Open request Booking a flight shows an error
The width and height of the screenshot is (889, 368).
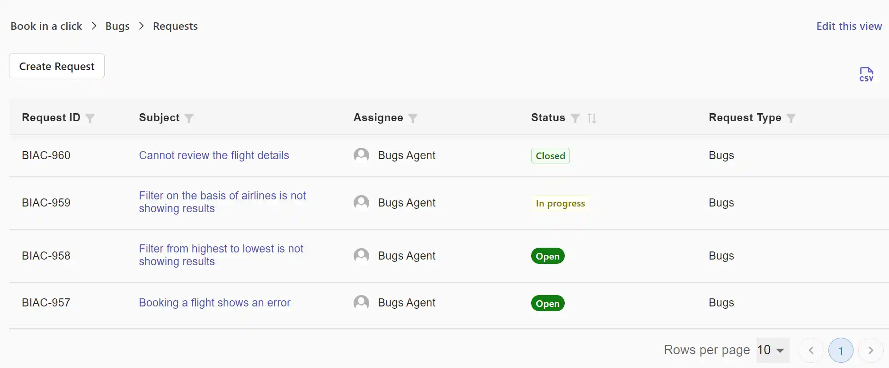coord(214,303)
